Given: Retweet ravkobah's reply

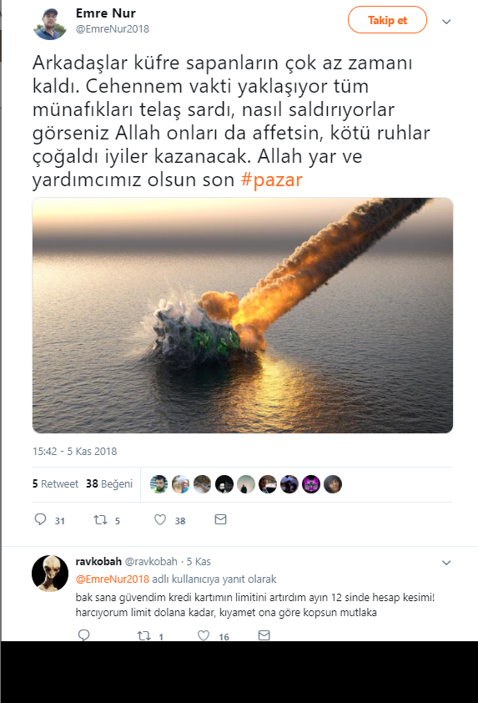Looking at the screenshot, I should (143, 635).
